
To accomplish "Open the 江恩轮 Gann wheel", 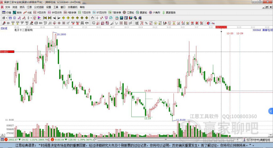I will point(129,13).
